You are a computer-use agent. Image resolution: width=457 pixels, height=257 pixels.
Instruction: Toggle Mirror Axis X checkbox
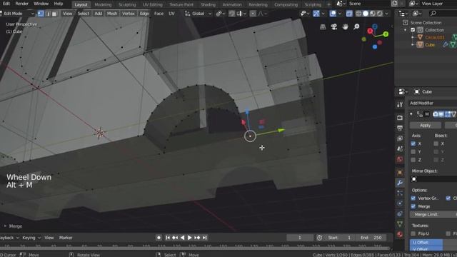click(x=413, y=143)
